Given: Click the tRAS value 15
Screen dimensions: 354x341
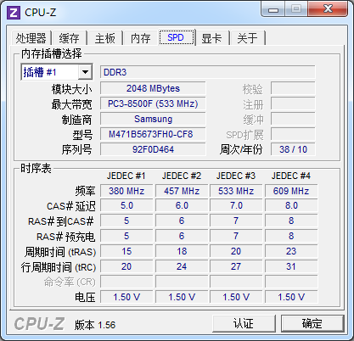Looking at the screenshot, I should point(126,251).
